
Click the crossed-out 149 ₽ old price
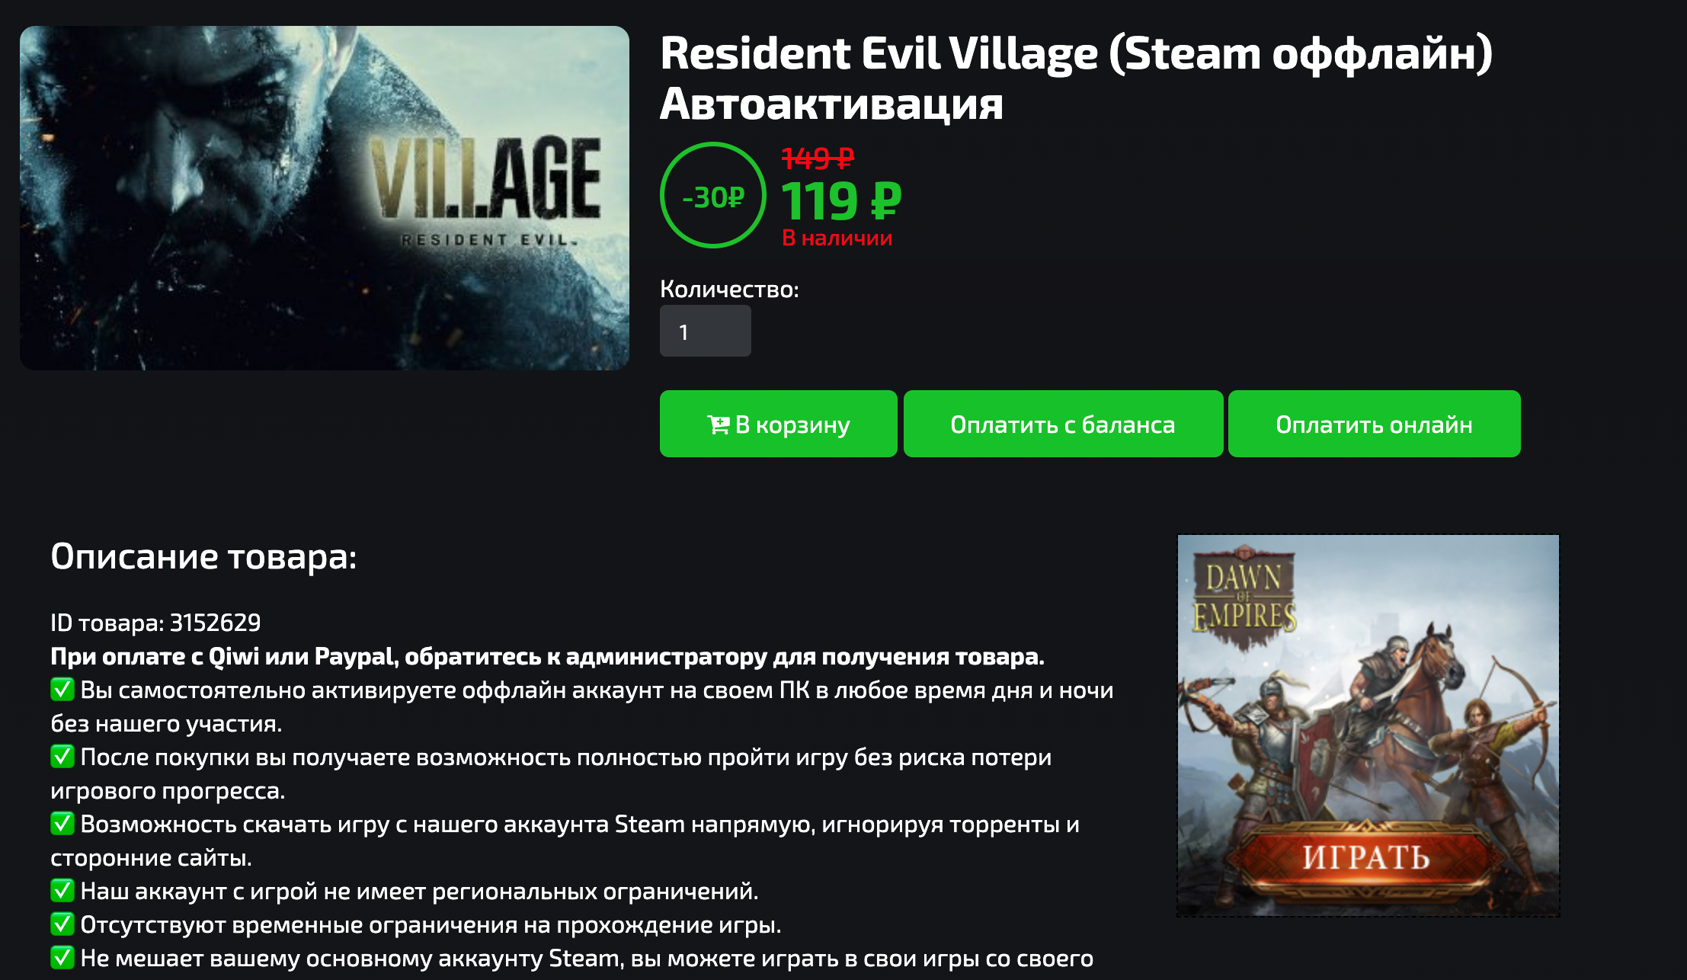click(818, 159)
